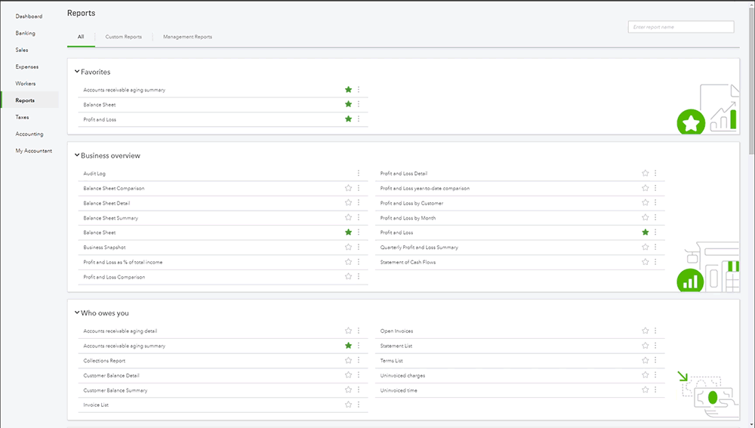Screen dimensions: 755x428
Task: Star the Balance Sheet Summary report
Action: (x=348, y=217)
